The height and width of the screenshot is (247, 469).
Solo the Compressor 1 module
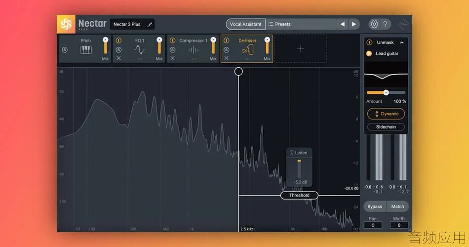tap(172, 50)
